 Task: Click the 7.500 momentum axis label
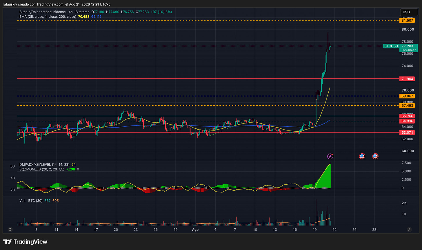(x=407, y=163)
